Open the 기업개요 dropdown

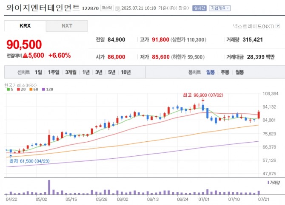220,8
